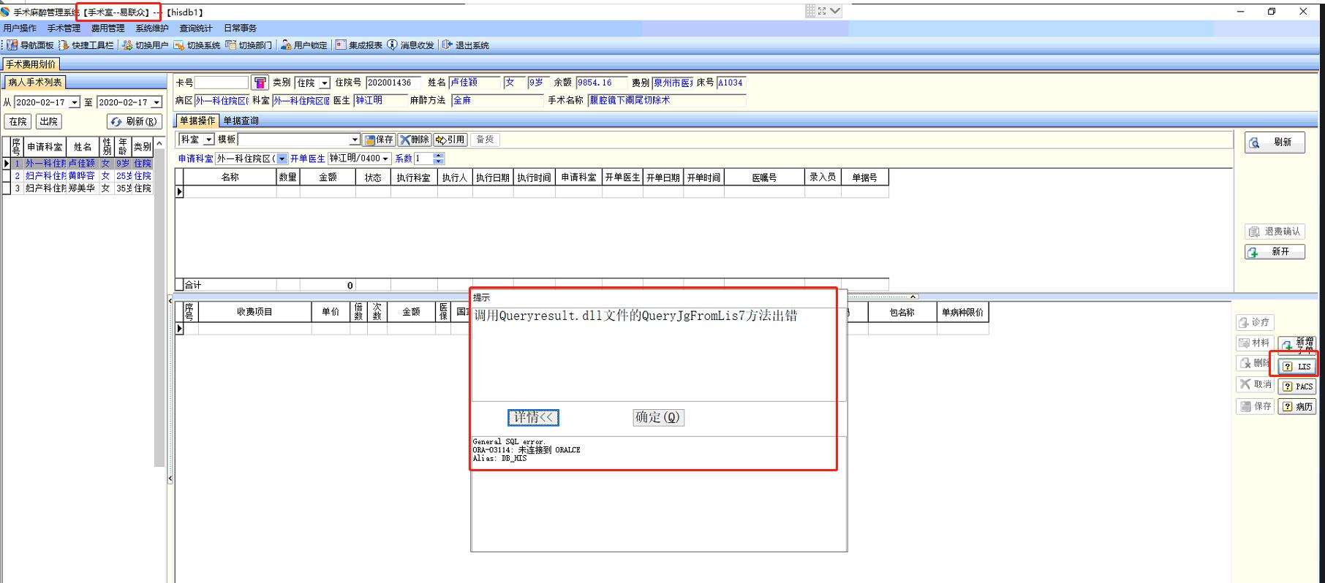Open 消息收发 messaging
1325x583 pixels.
(411, 45)
